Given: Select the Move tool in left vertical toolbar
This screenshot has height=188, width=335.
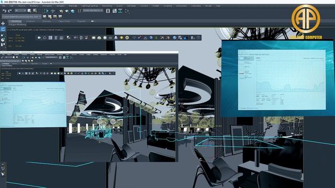Looking at the screenshot, I should pyautogui.click(x=3, y=23).
